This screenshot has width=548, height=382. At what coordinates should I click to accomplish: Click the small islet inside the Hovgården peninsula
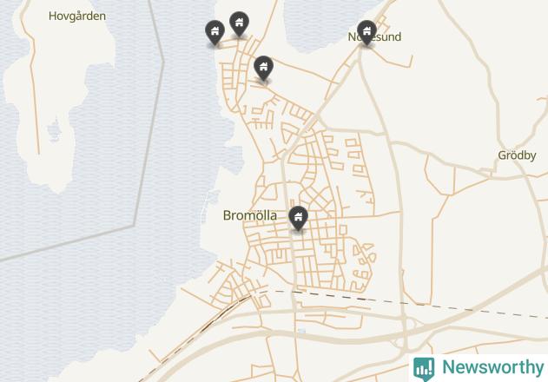[x=55, y=129]
